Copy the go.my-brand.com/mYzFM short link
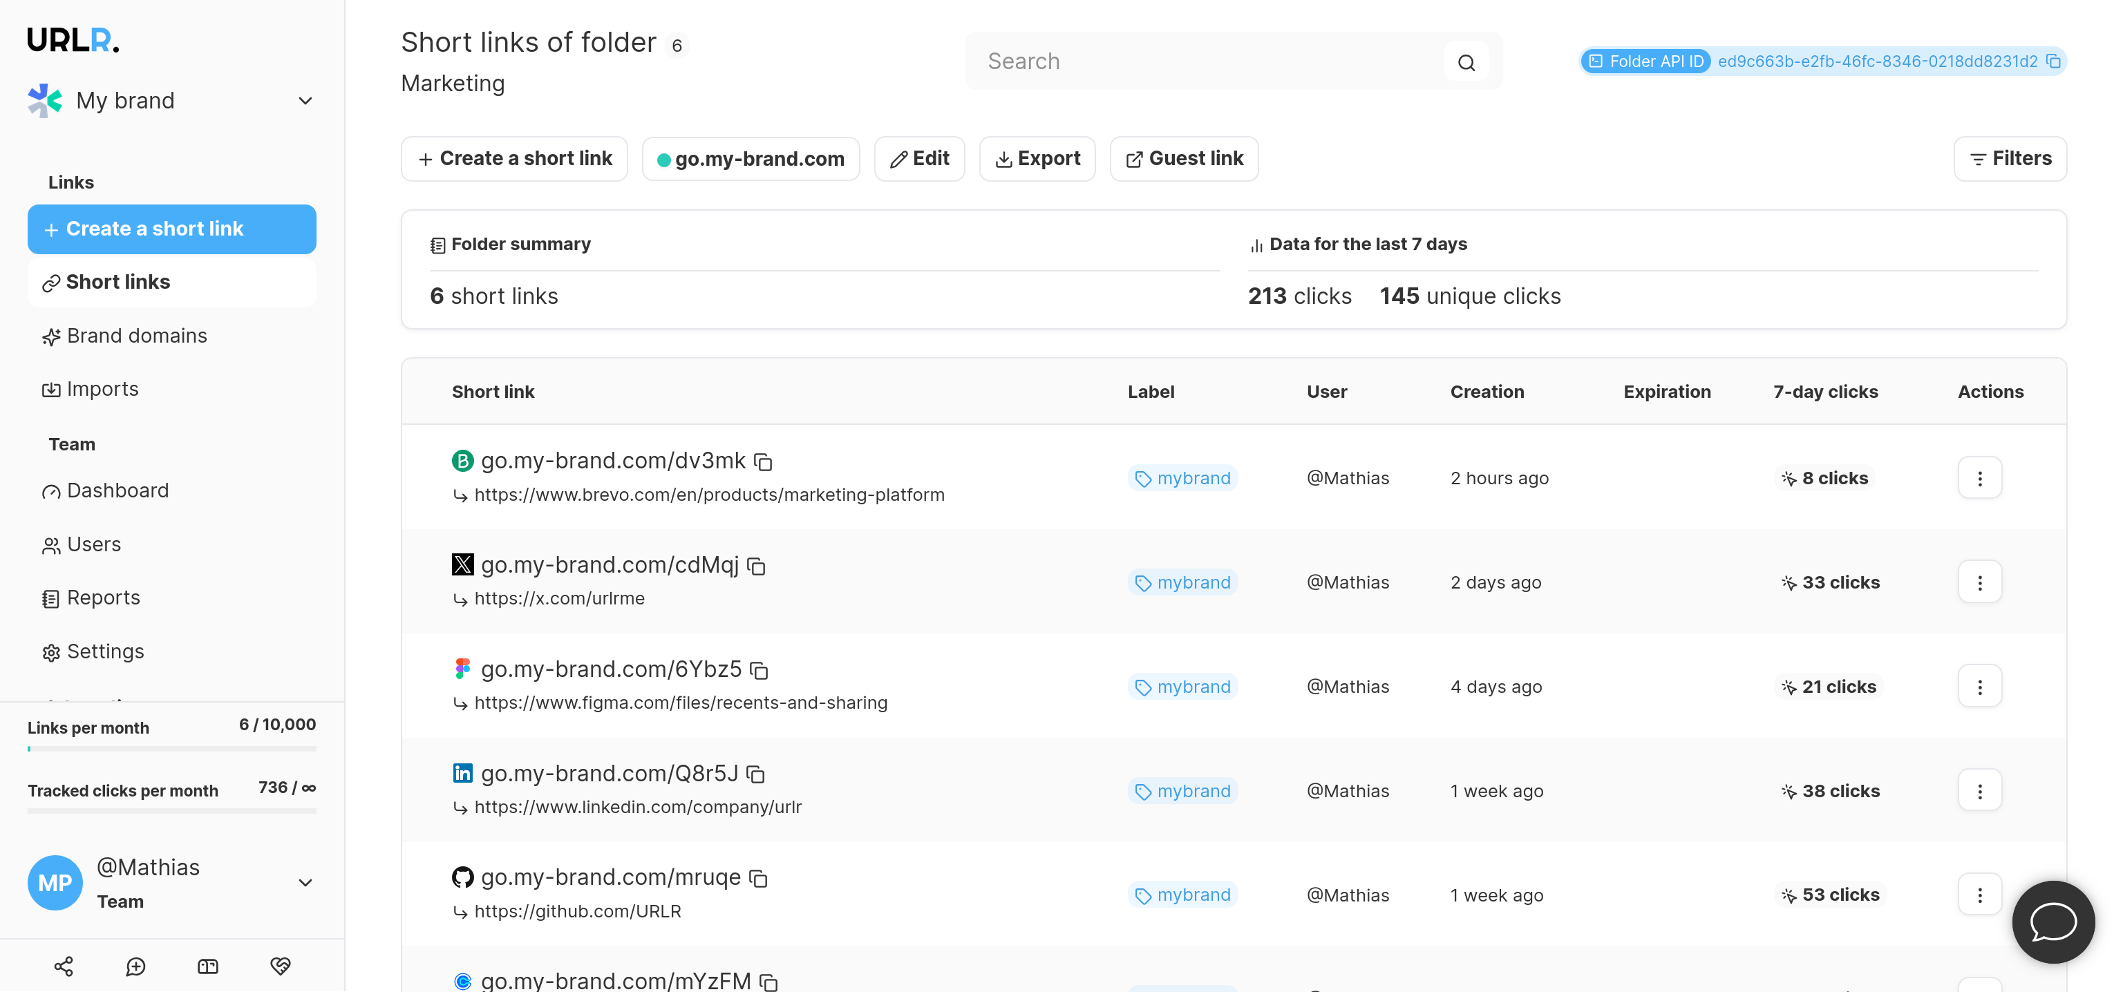The width and height of the screenshot is (2123, 992). [x=768, y=982]
